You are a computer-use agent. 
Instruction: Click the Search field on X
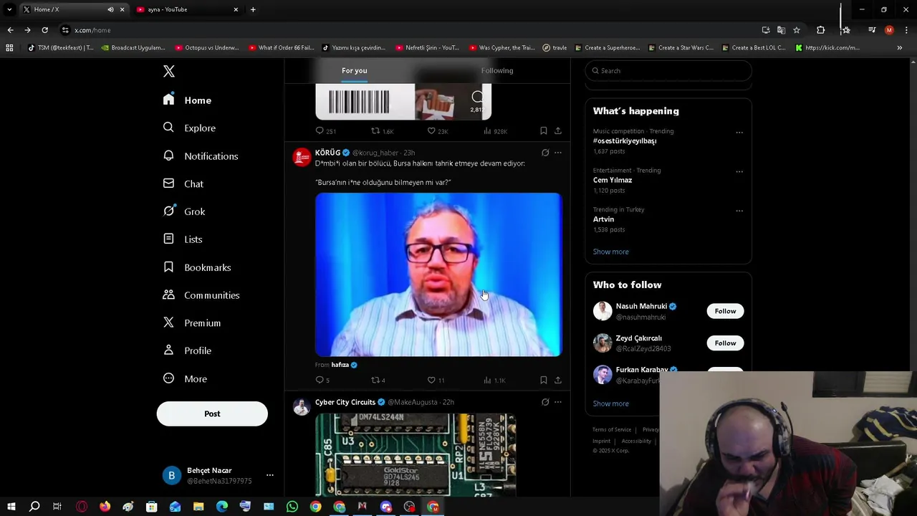[668, 70]
